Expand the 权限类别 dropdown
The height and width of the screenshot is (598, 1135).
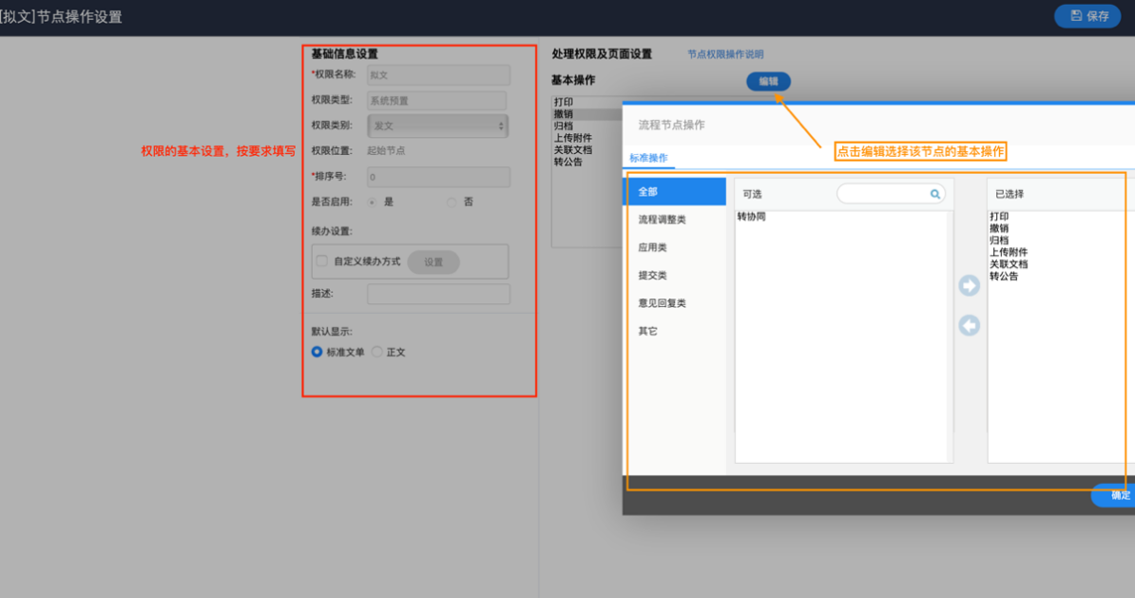click(438, 125)
